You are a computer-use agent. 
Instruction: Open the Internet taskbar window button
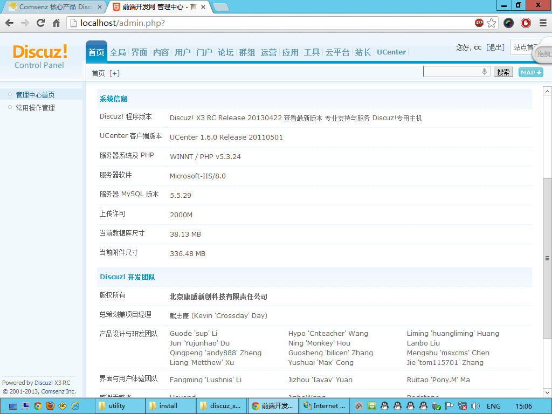[325, 406]
